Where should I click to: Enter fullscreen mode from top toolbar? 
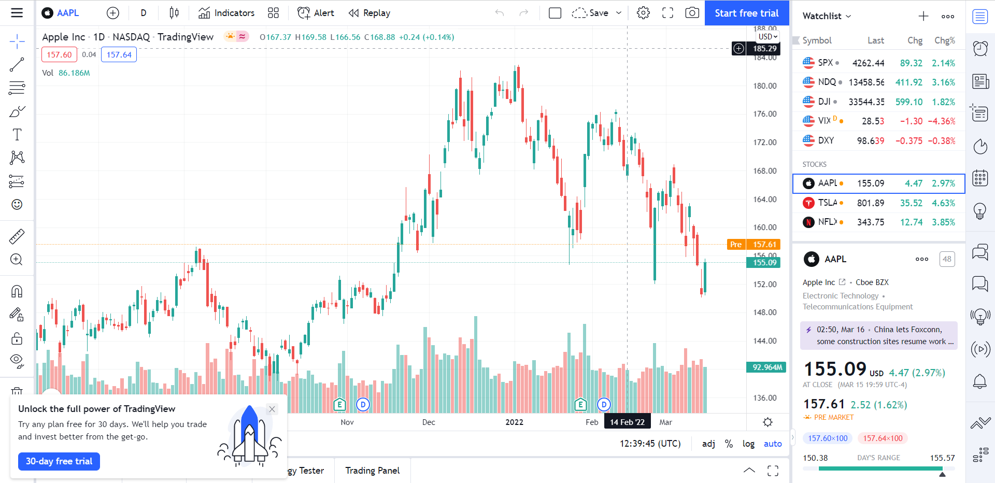pos(668,13)
